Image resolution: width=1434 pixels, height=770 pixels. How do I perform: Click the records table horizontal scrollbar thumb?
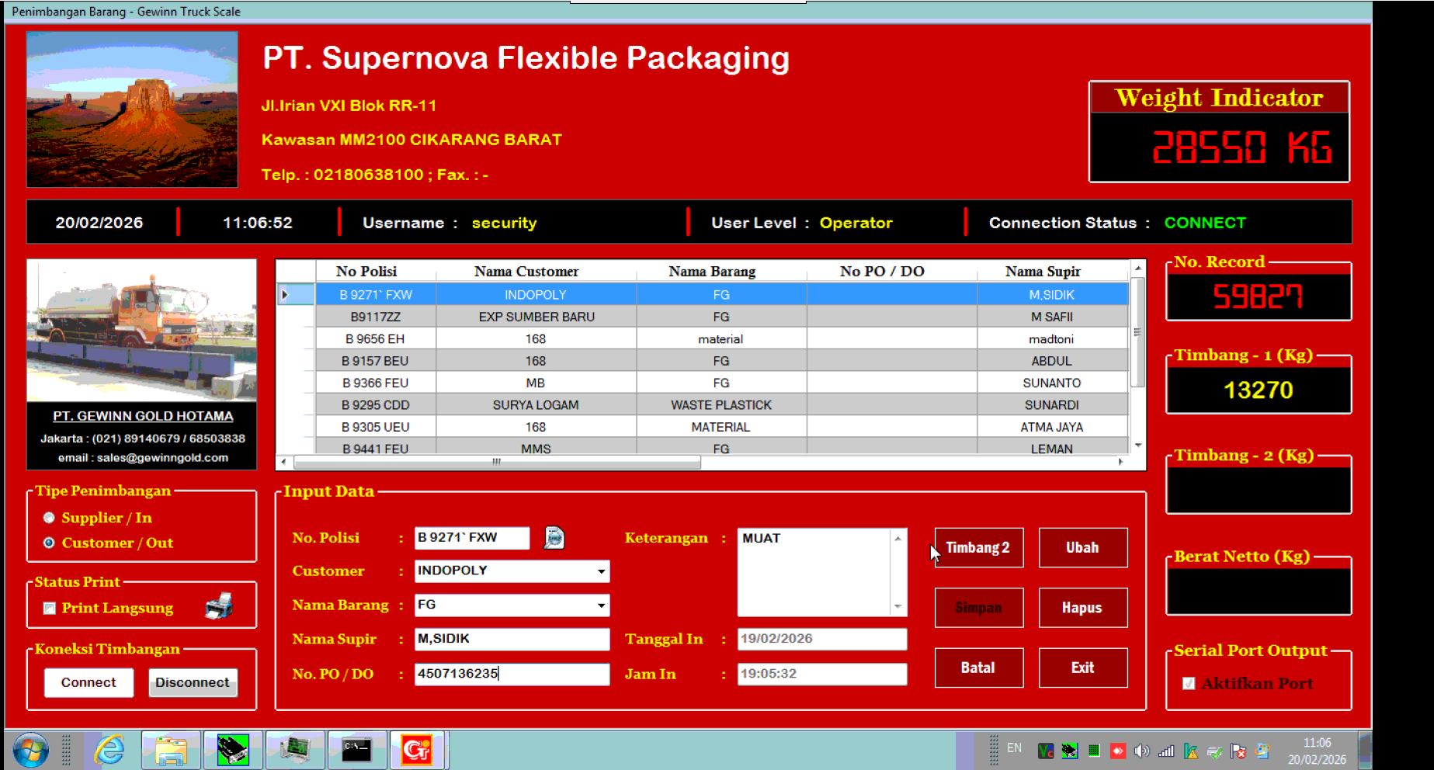[497, 462]
